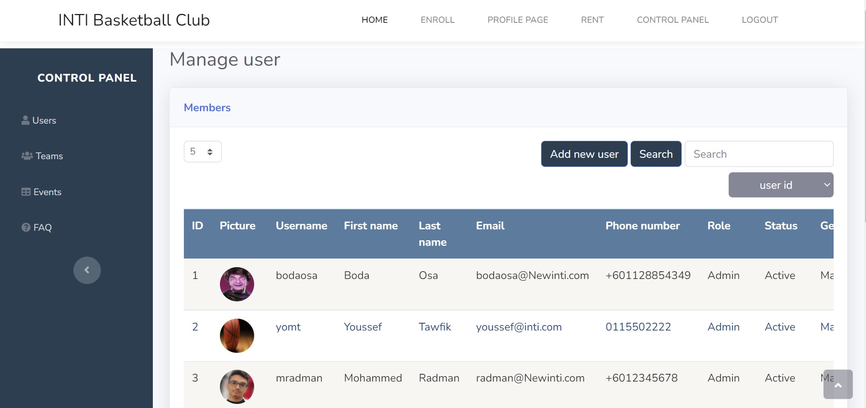Open the rows-per-page selector showing 5
This screenshot has width=866, height=408.
(x=203, y=152)
